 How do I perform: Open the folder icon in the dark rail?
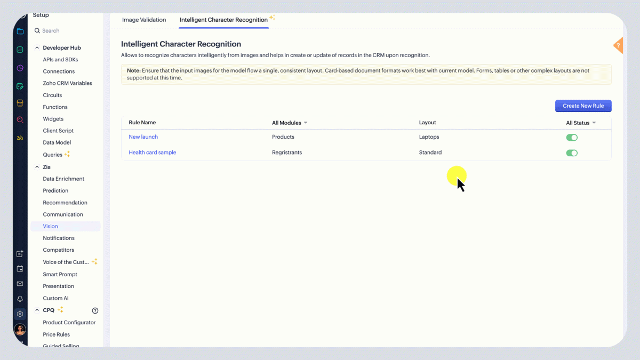[x=20, y=31]
